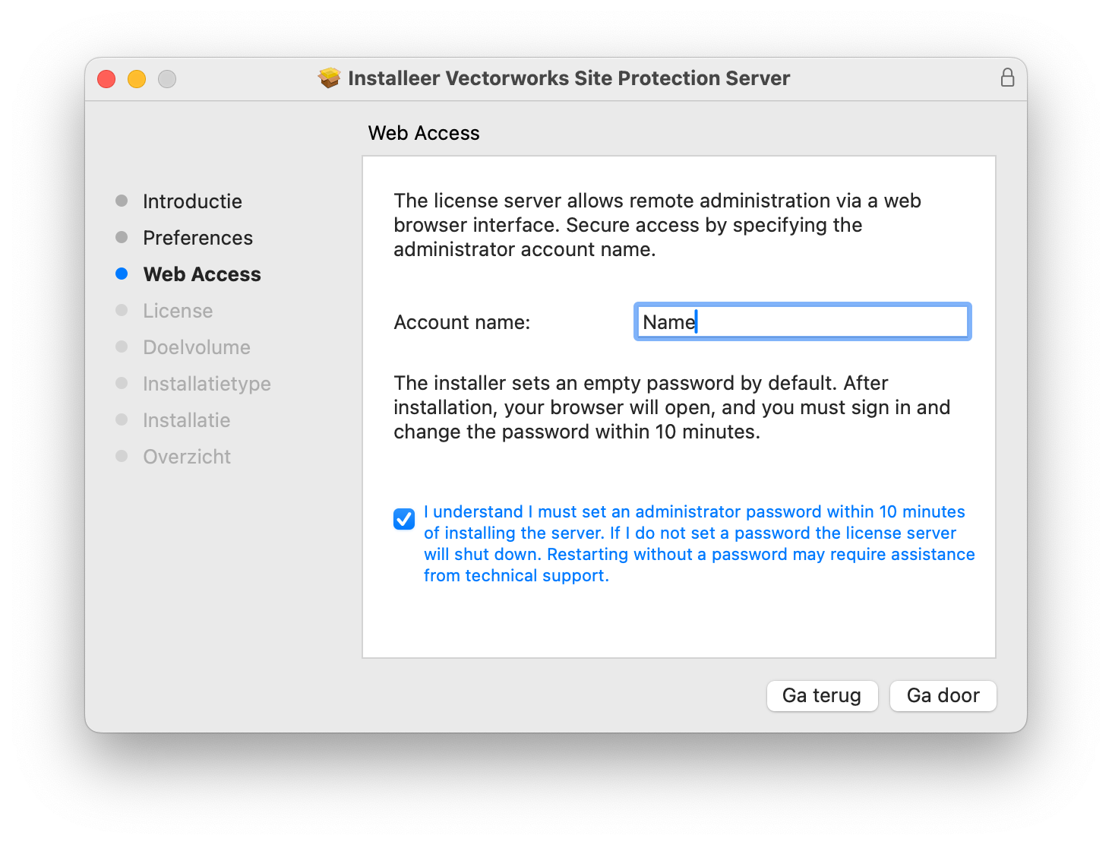Select the Introductie step in sidebar
This screenshot has height=845, width=1112.
pyautogui.click(x=192, y=201)
